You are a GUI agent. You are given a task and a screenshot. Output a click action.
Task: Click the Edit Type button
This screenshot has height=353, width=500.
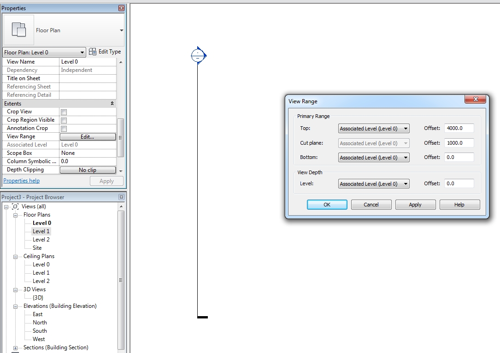pos(105,52)
